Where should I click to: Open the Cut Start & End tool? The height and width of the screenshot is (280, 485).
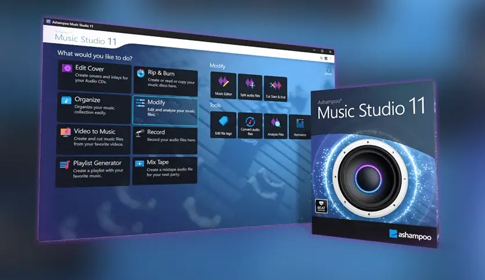click(276, 89)
